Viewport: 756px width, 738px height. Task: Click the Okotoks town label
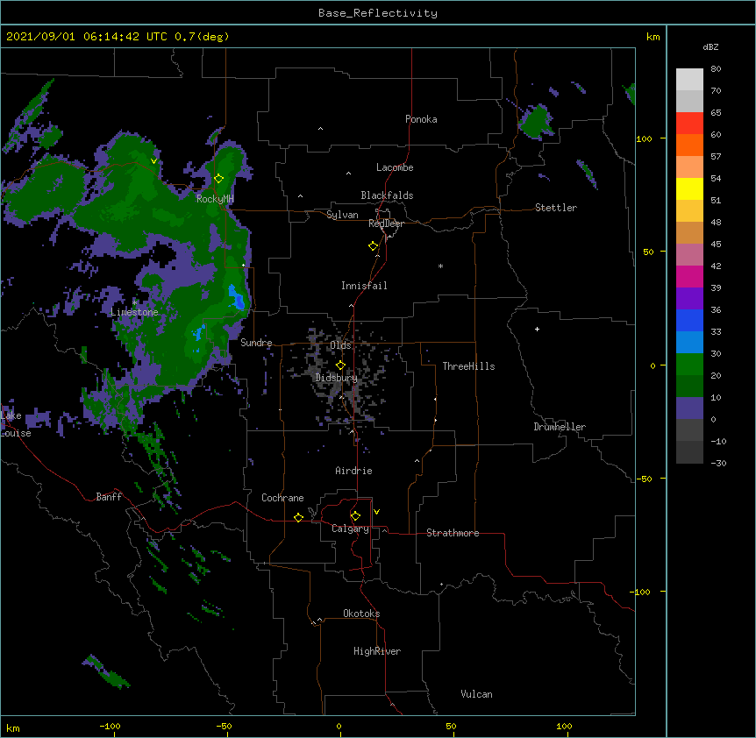[361, 614]
